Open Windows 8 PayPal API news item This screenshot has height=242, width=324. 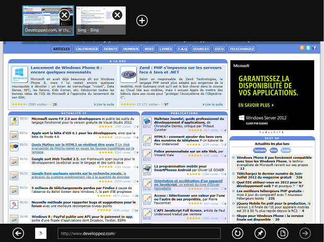(x=82, y=218)
